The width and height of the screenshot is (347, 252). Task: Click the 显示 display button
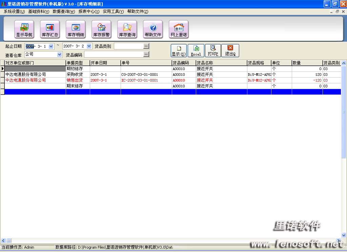coord(179,50)
